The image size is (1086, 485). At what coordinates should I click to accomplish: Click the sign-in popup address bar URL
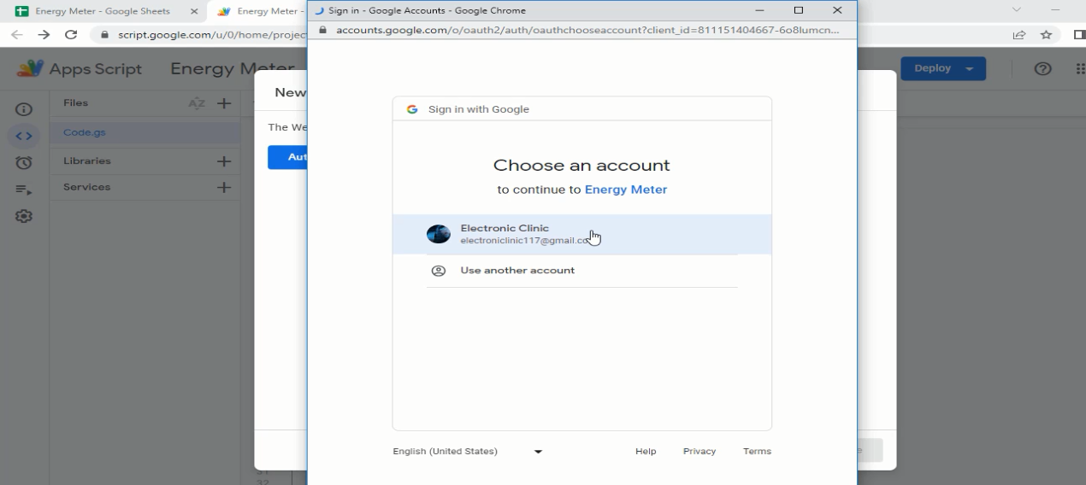[x=587, y=30]
